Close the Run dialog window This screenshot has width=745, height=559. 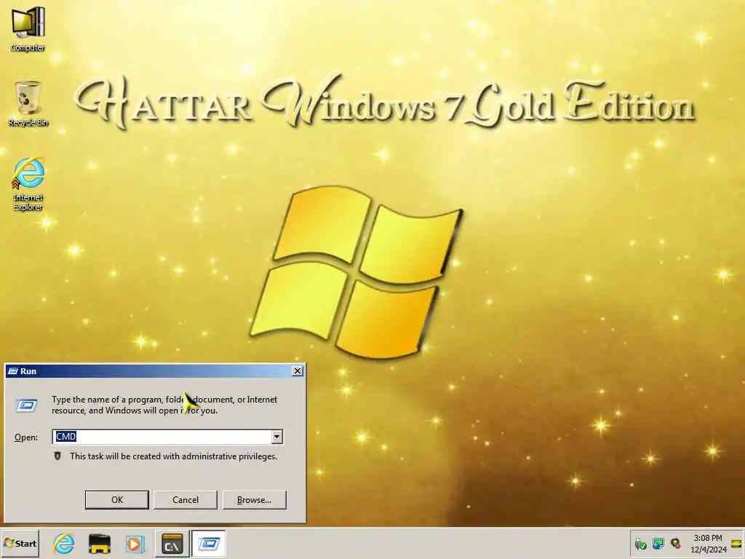click(298, 371)
